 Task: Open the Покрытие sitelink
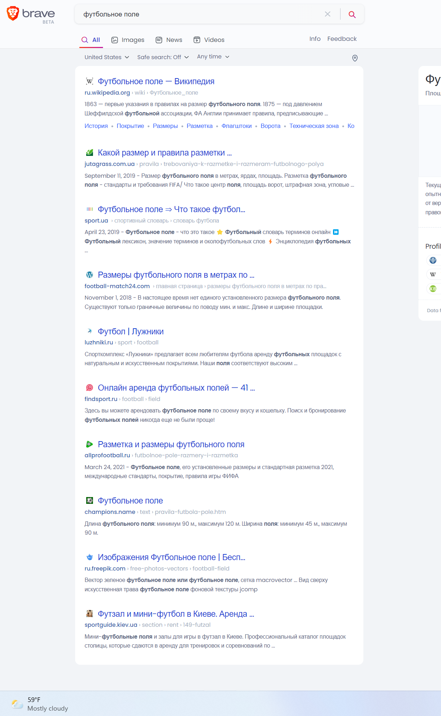(130, 126)
